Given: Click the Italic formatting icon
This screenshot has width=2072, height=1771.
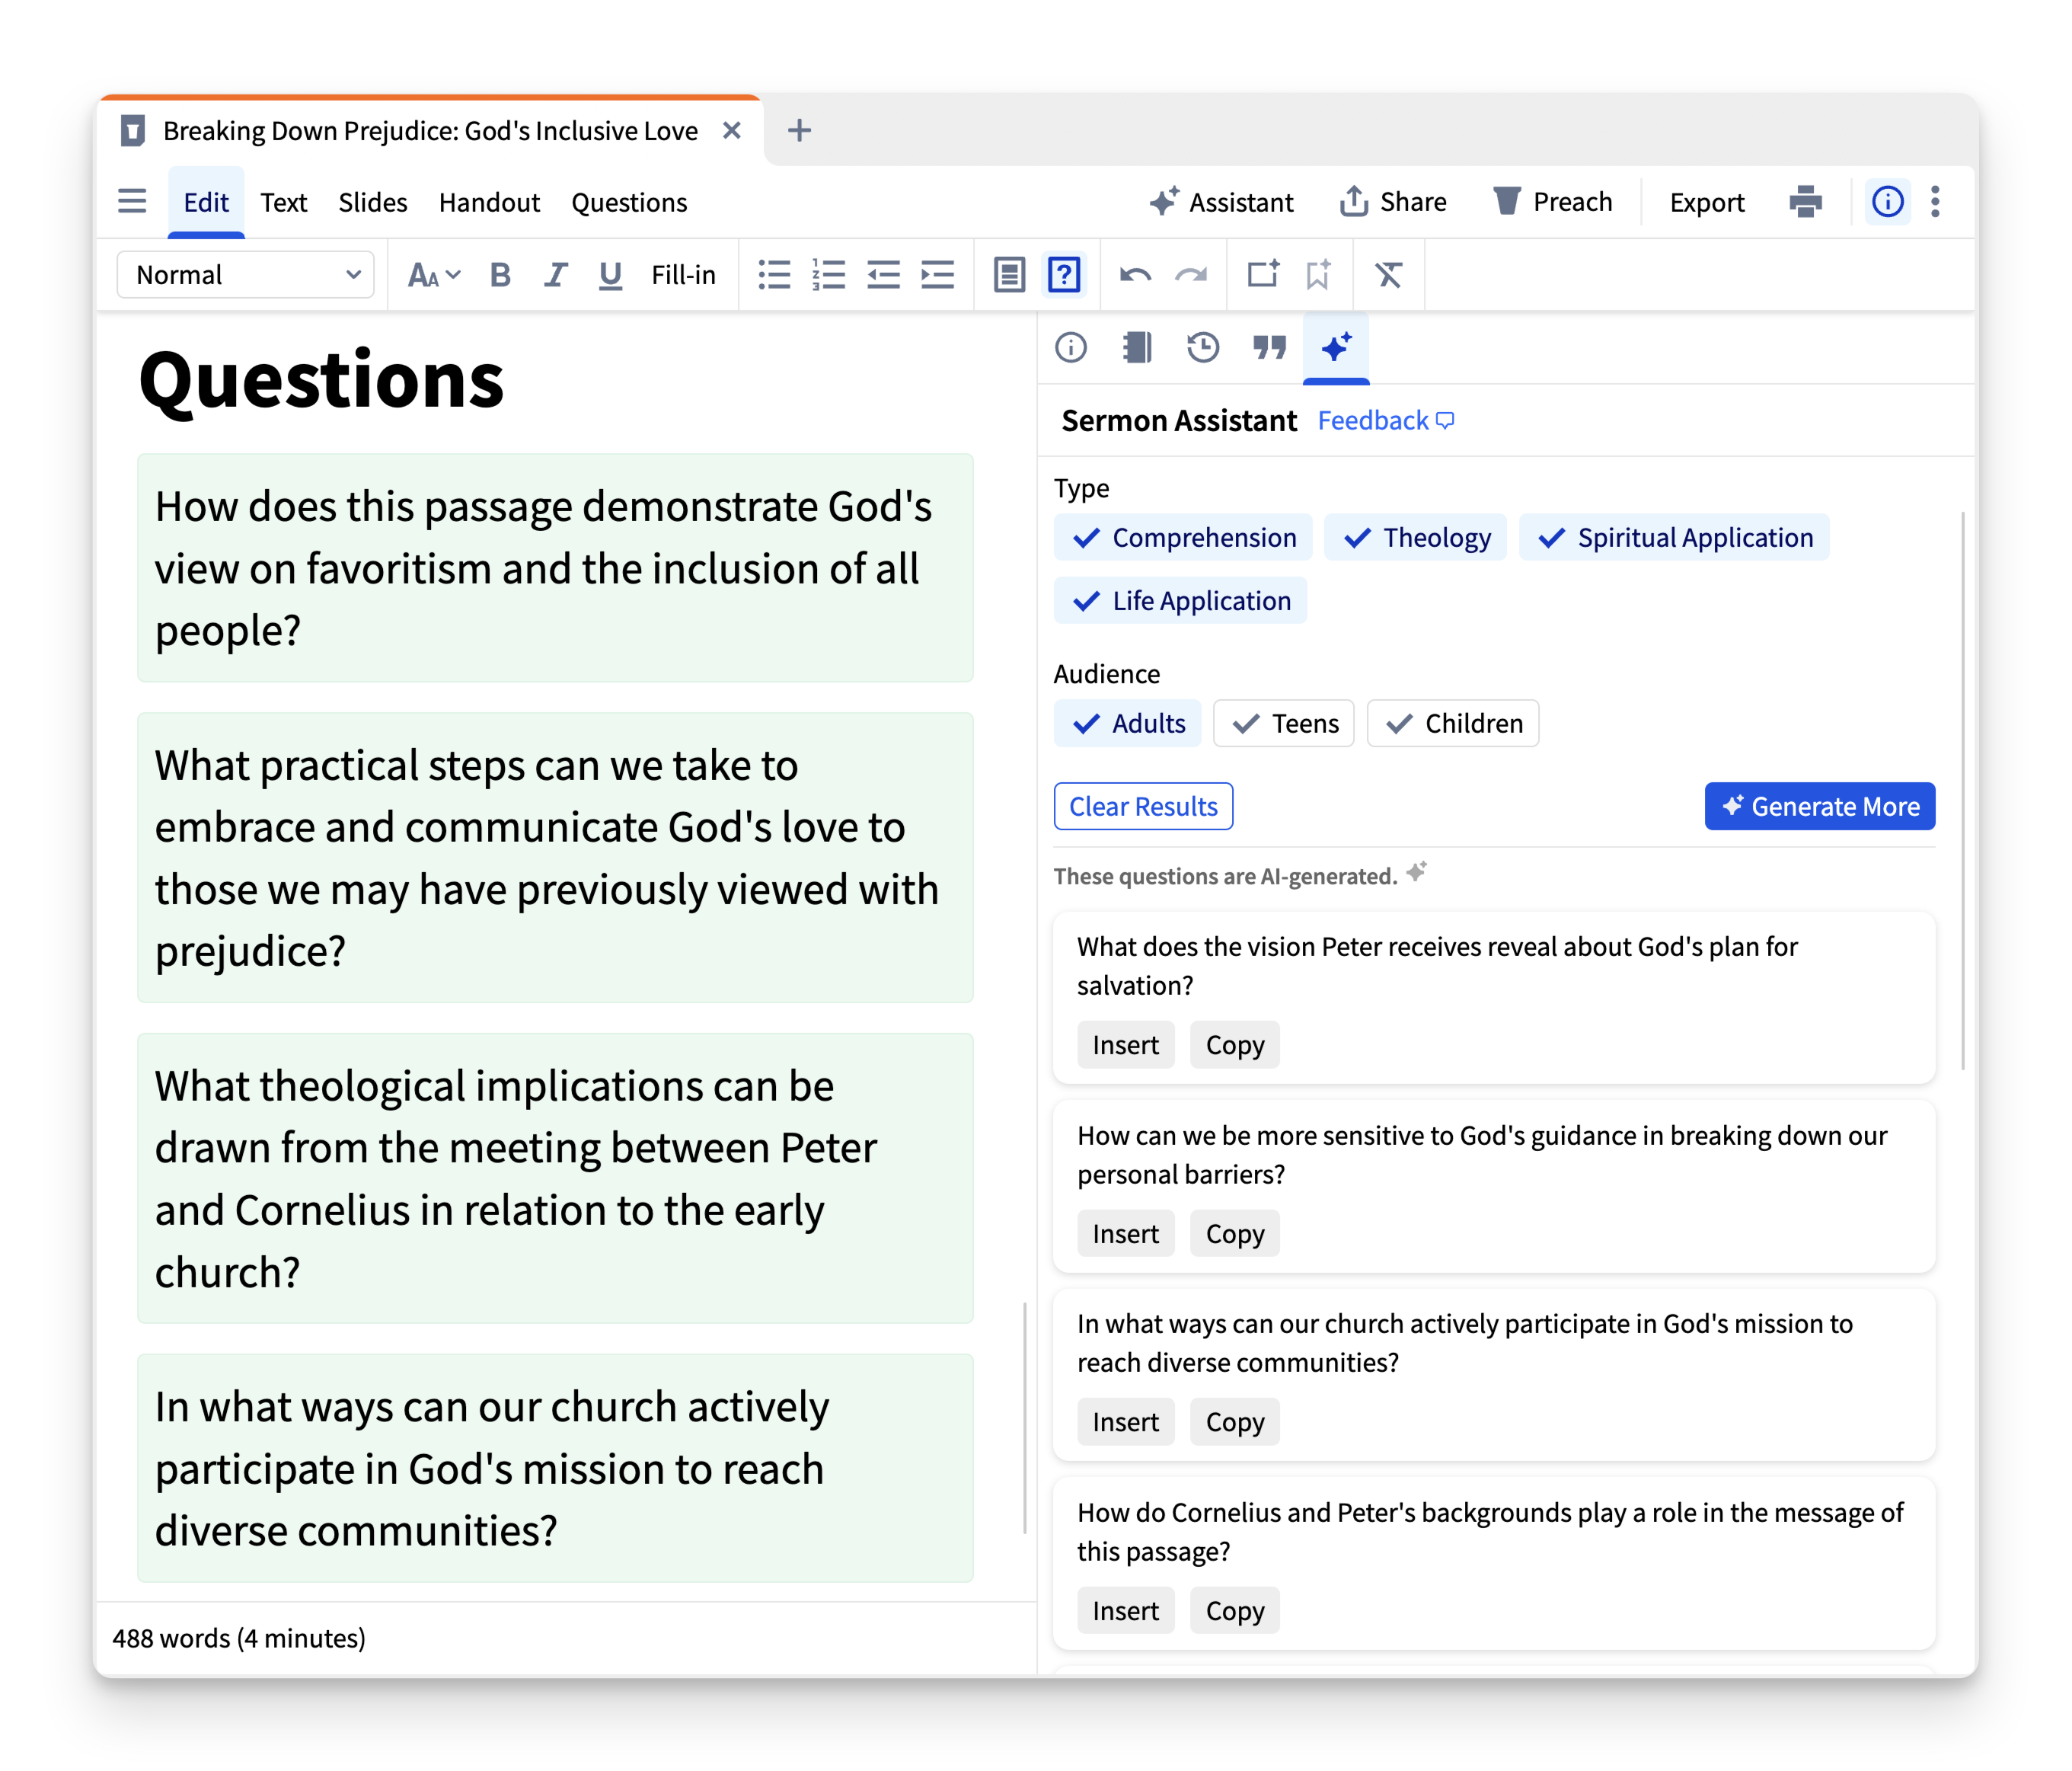Looking at the screenshot, I should click(x=555, y=274).
